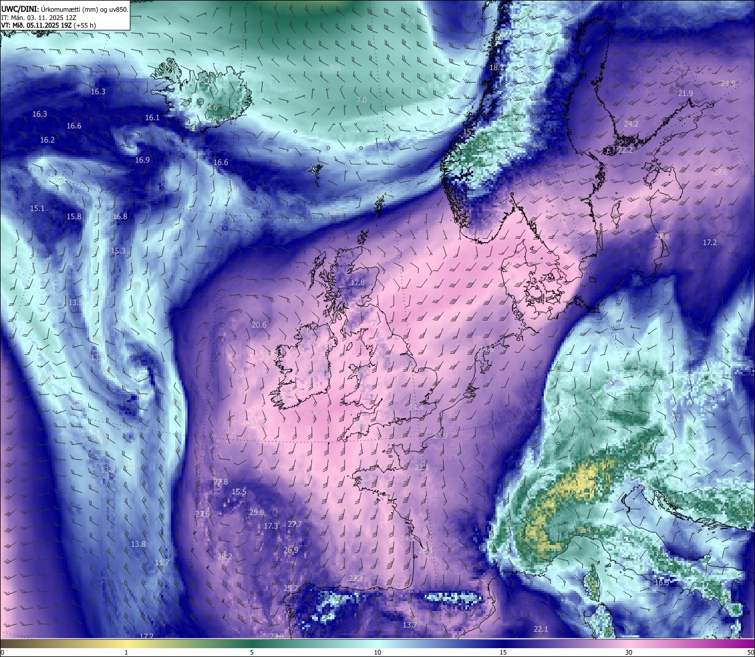755x657 pixels.
Task: Click the UWC/DINI Úrkomumætti title line
Action: click(x=65, y=9)
